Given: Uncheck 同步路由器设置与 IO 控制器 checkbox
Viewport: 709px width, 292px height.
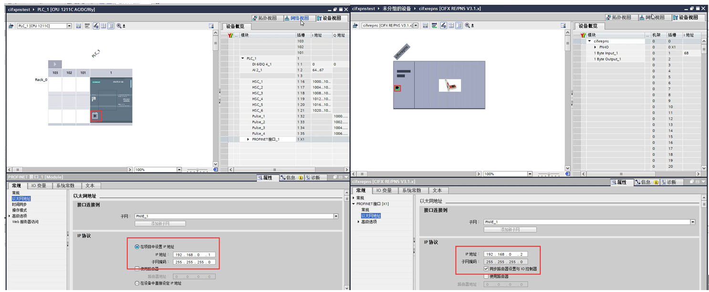Looking at the screenshot, I should click(x=486, y=269).
